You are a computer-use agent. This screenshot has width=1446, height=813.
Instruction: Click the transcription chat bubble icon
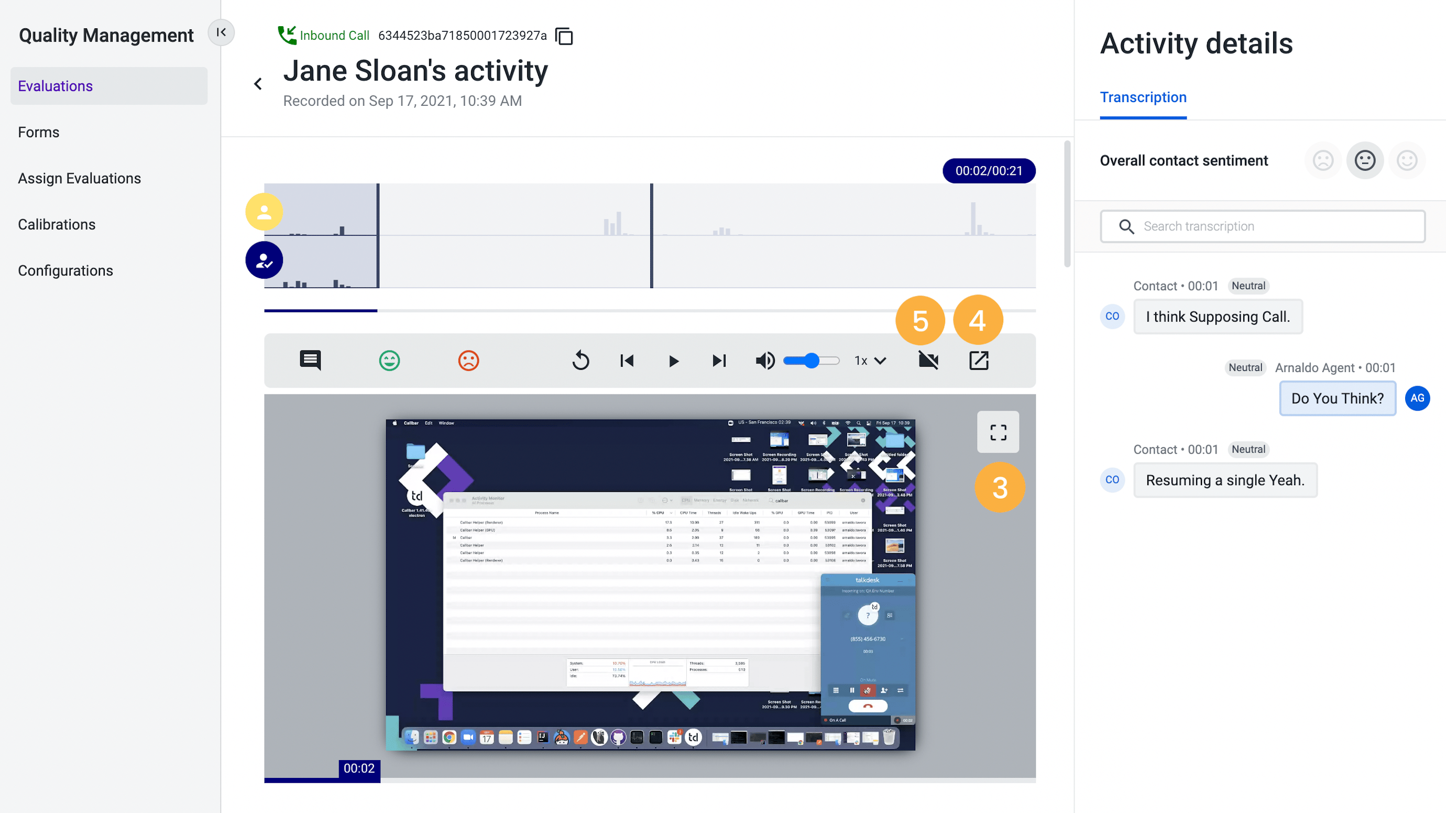[x=310, y=360]
